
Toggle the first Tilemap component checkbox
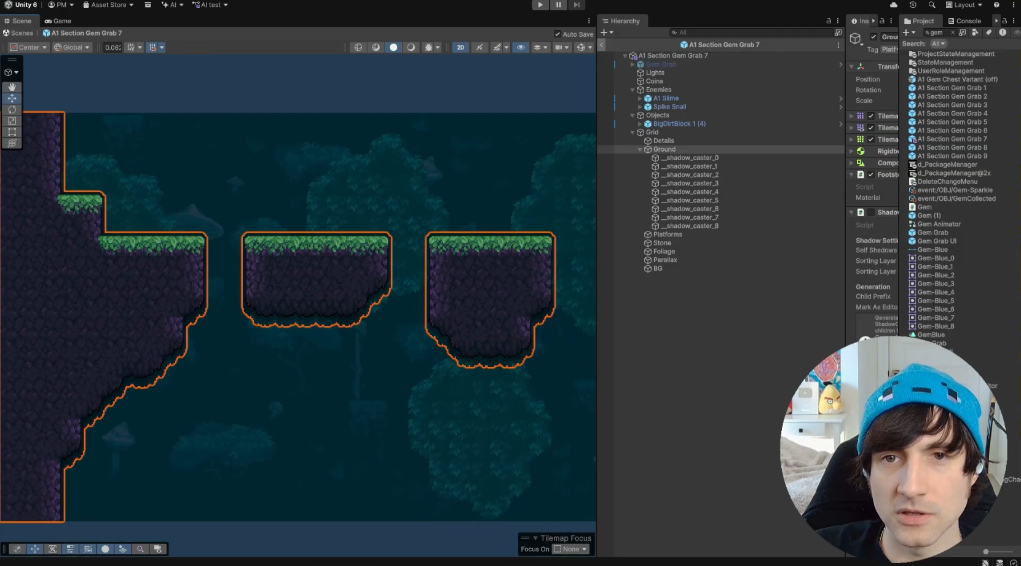tap(870, 116)
